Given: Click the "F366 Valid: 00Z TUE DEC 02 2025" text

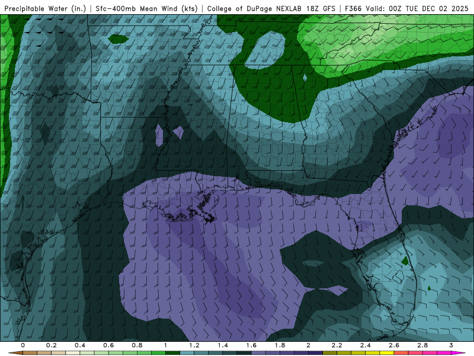Looking at the screenshot, I should (x=406, y=8).
